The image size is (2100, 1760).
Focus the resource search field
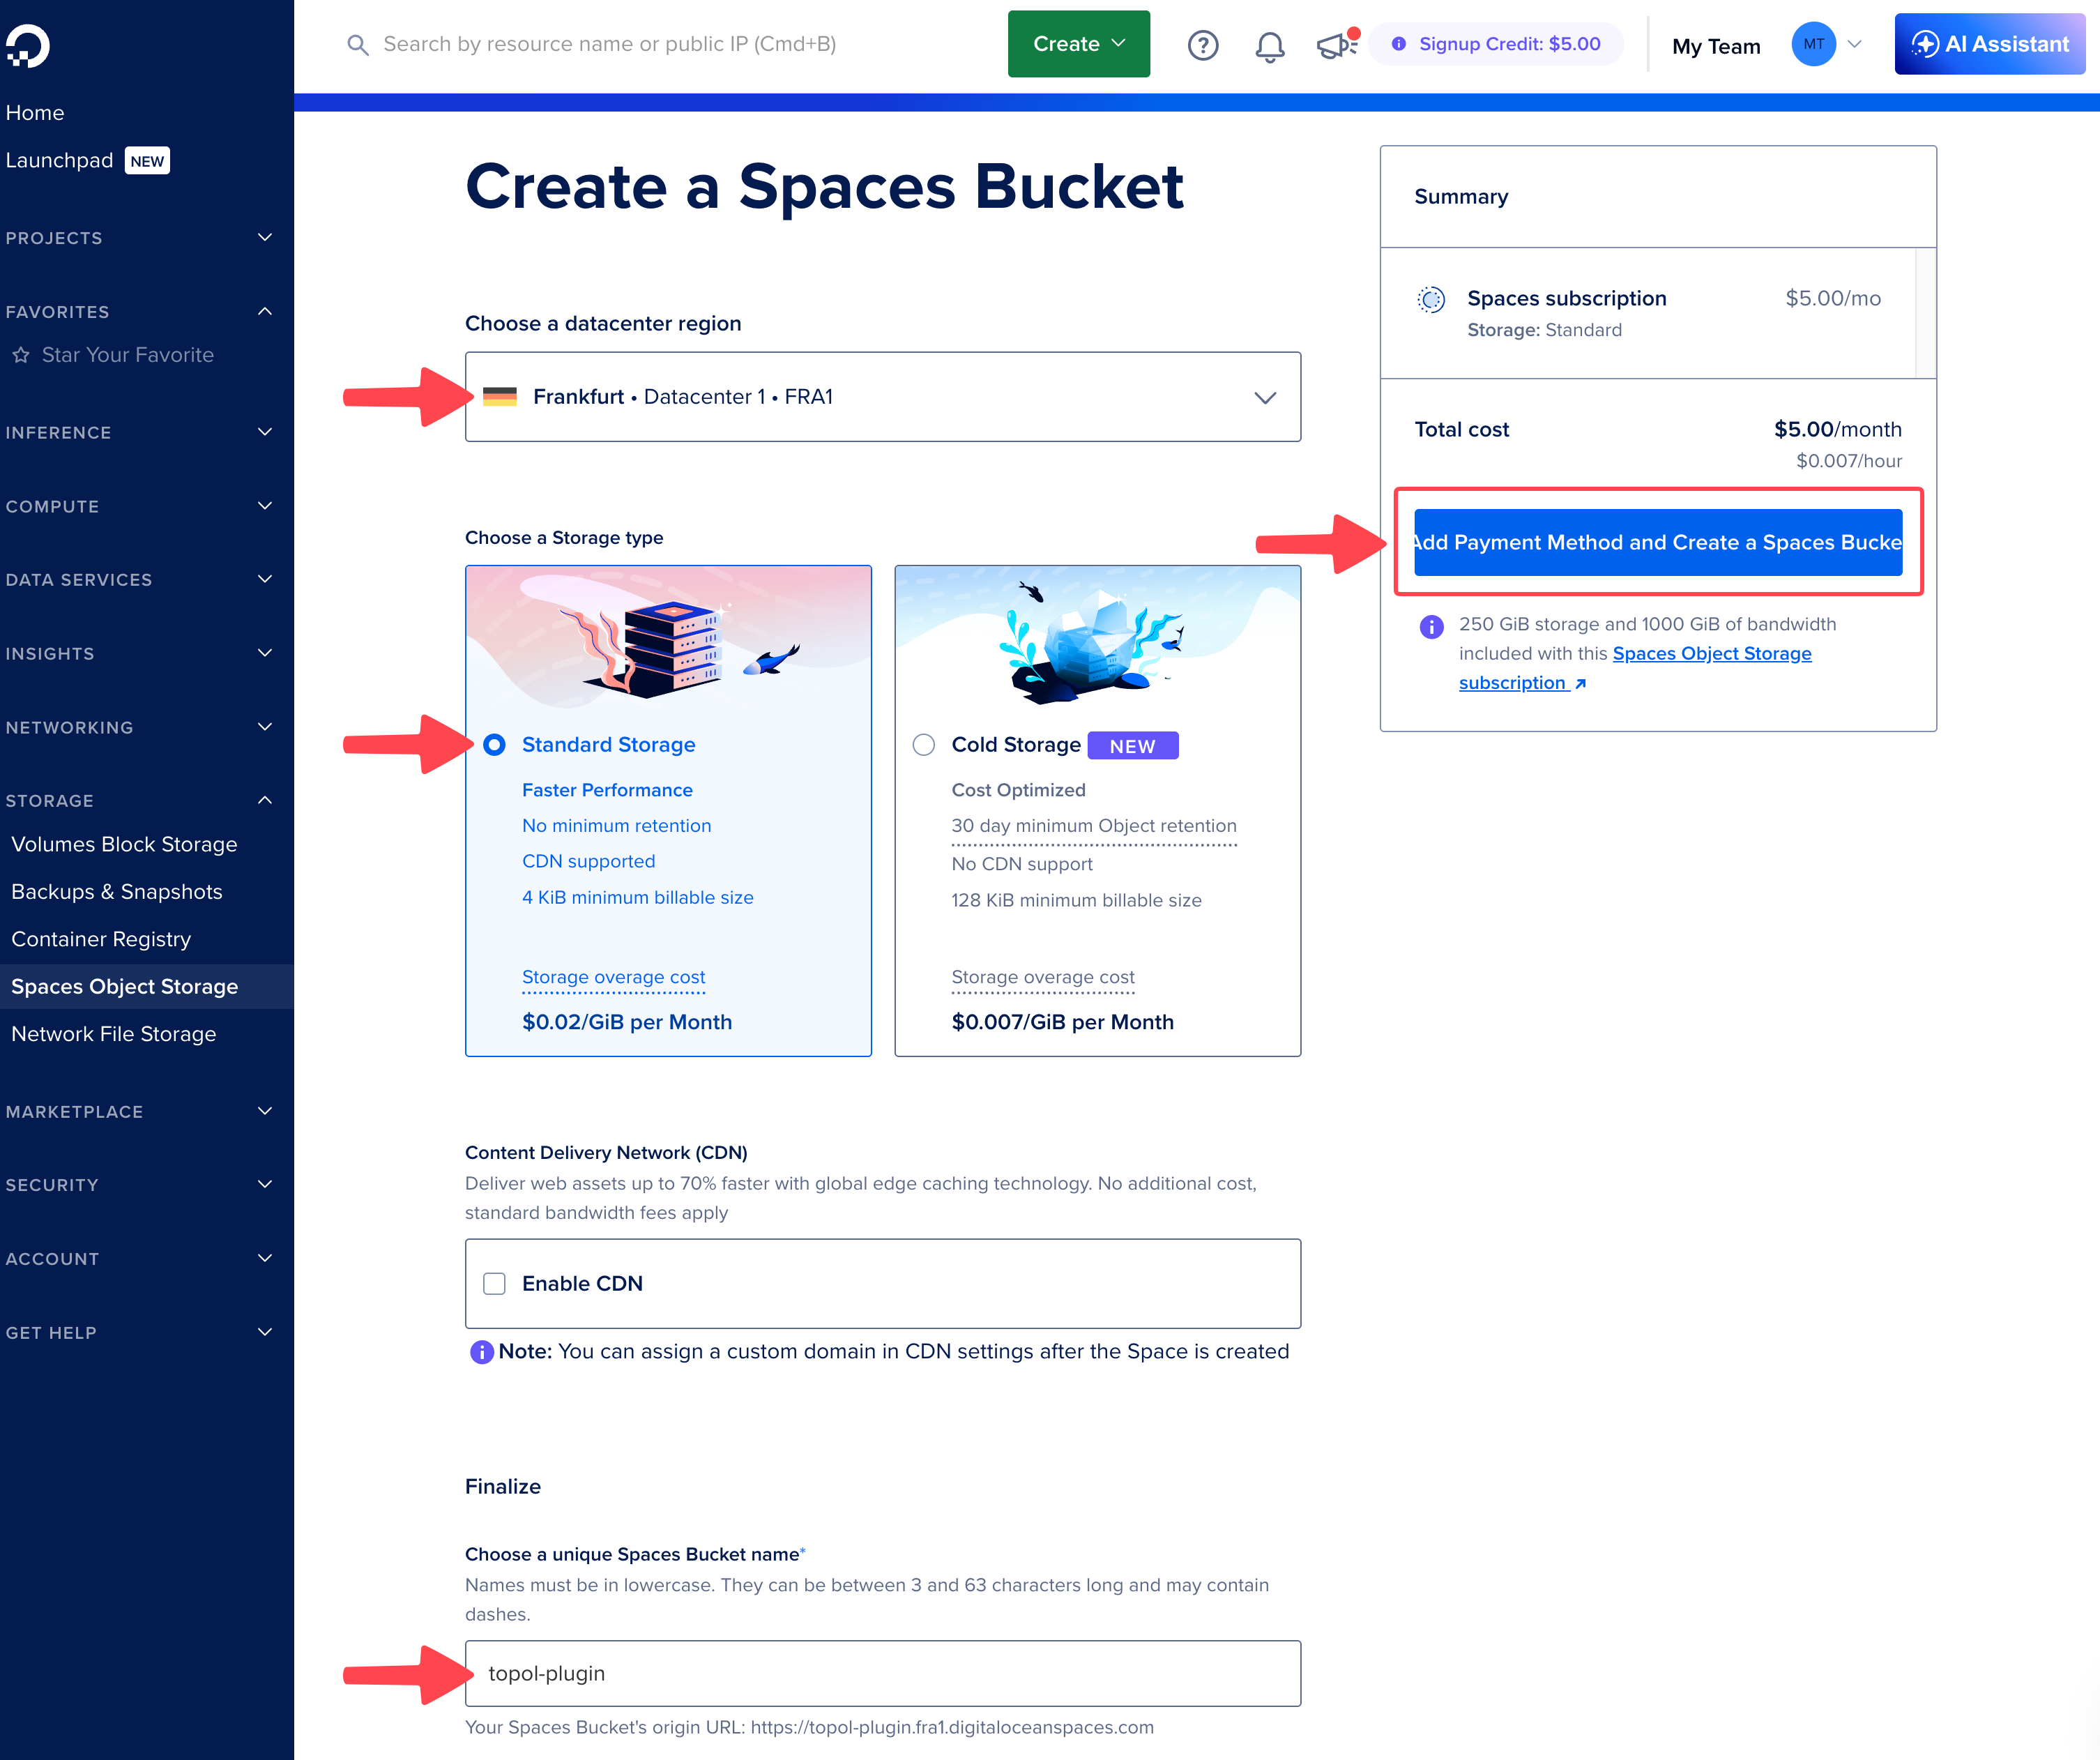coord(610,44)
